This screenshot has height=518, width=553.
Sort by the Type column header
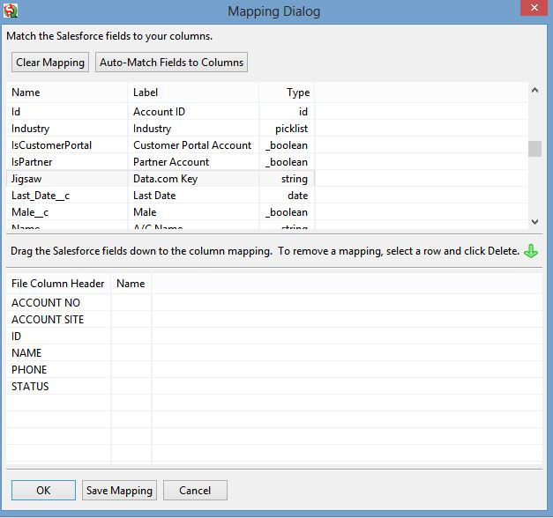point(298,92)
